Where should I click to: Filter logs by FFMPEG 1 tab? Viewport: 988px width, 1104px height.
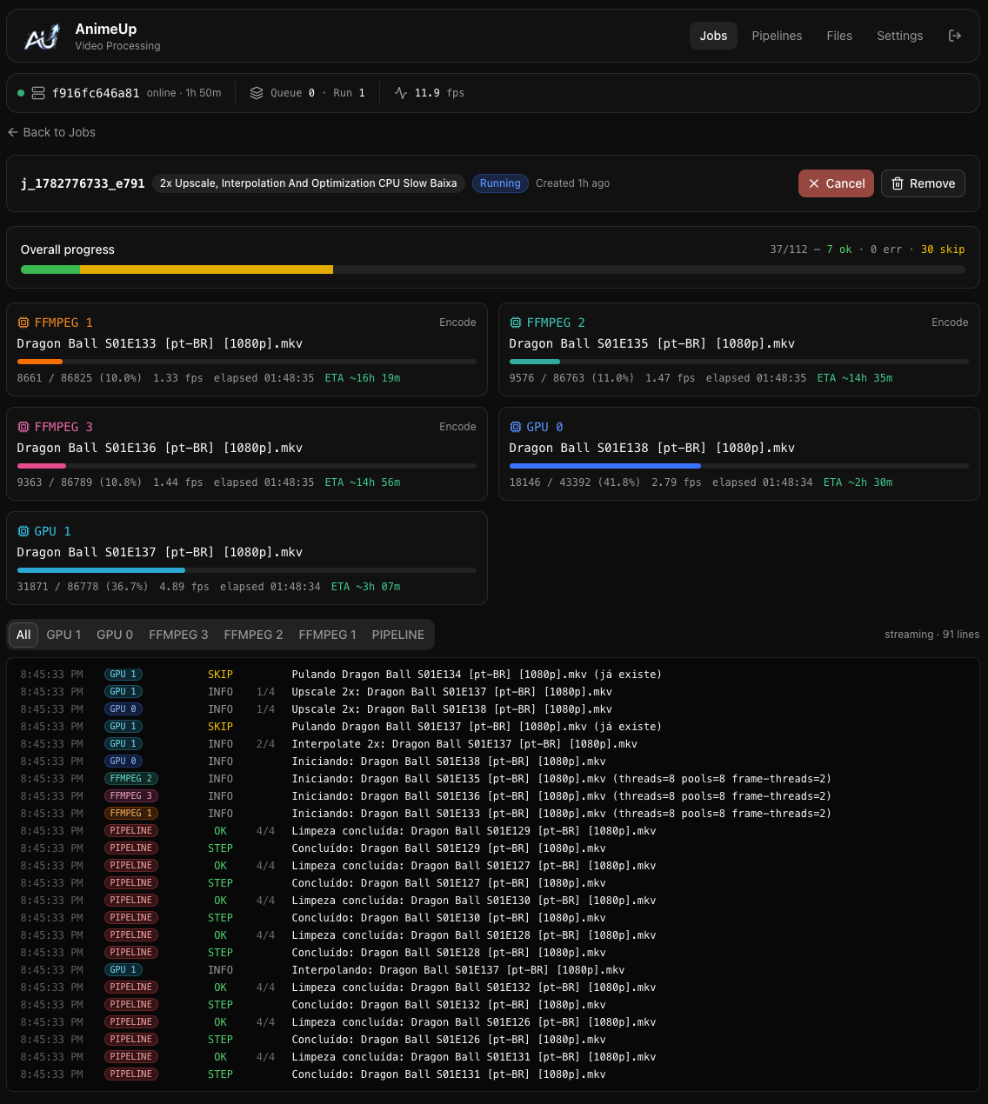point(327,635)
